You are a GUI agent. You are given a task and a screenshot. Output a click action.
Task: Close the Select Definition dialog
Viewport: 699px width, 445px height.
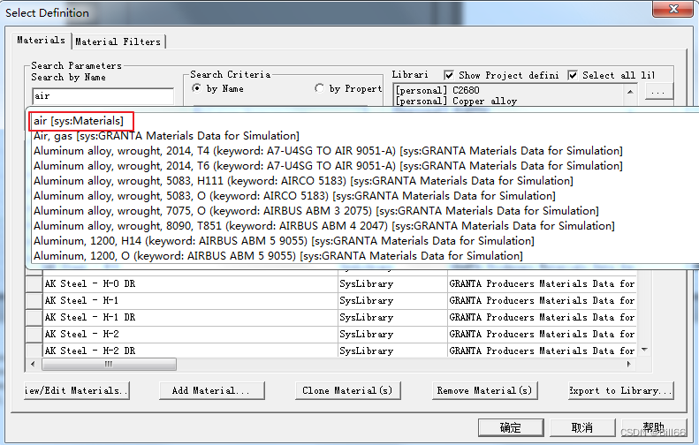tap(673, 9)
